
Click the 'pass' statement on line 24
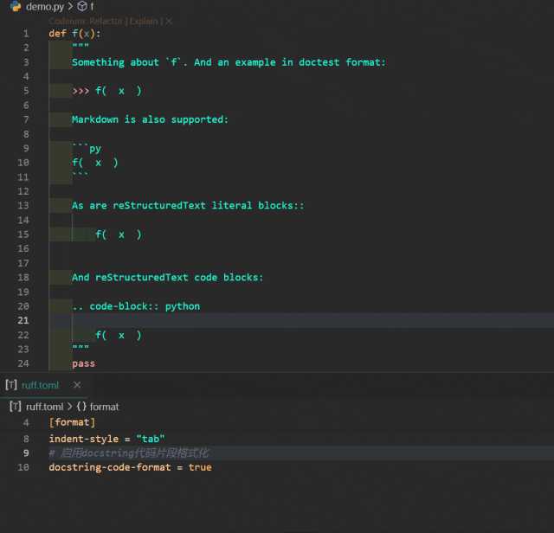pos(84,363)
